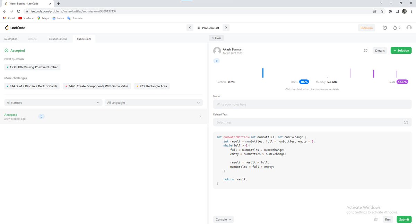
Task: Reload the page
Action: point(19,11)
